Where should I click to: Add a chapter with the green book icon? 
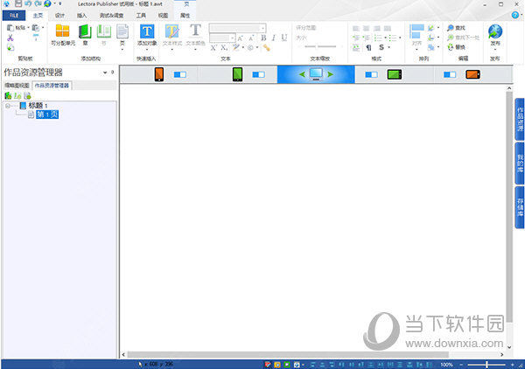tap(85, 31)
